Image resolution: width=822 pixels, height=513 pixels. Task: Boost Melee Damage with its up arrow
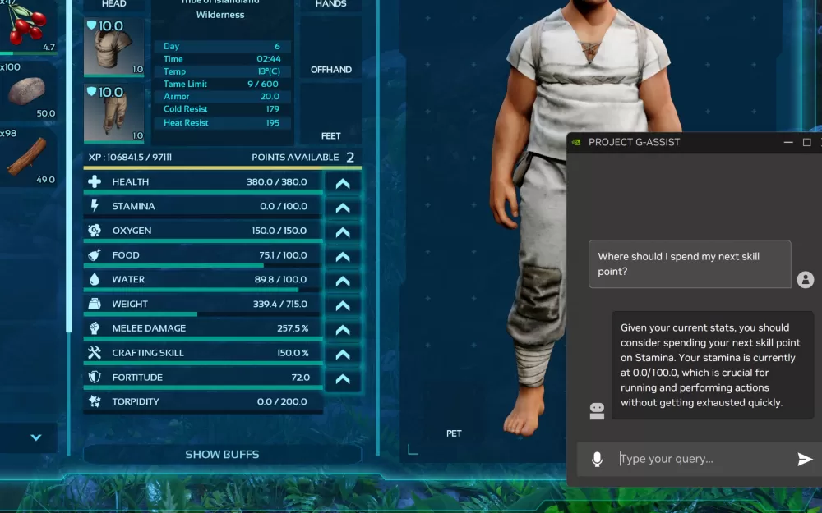(343, 330)
